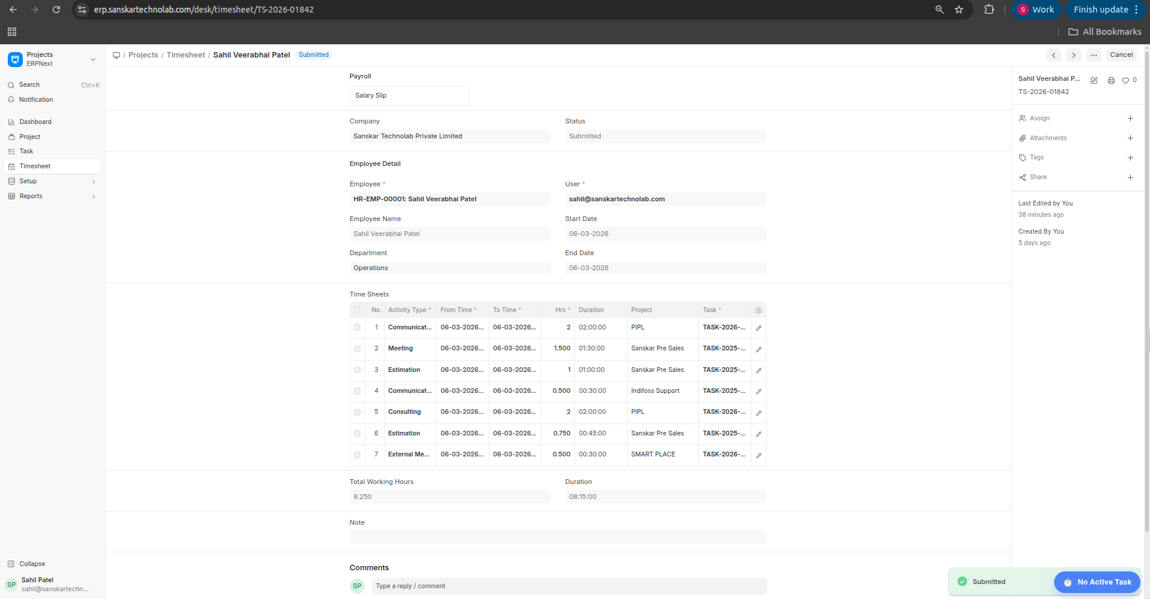1150x599 pixels.
Task: Click the Cancel button
Action: (x=1121, y=55)
